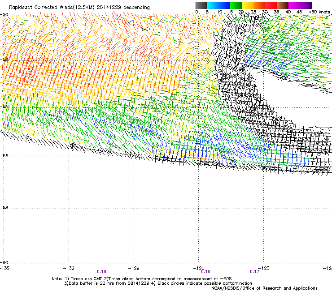Click the 9:16 time marker left of -129
Image resolution: width=332 pixels, height=291 pixels.
102,272
